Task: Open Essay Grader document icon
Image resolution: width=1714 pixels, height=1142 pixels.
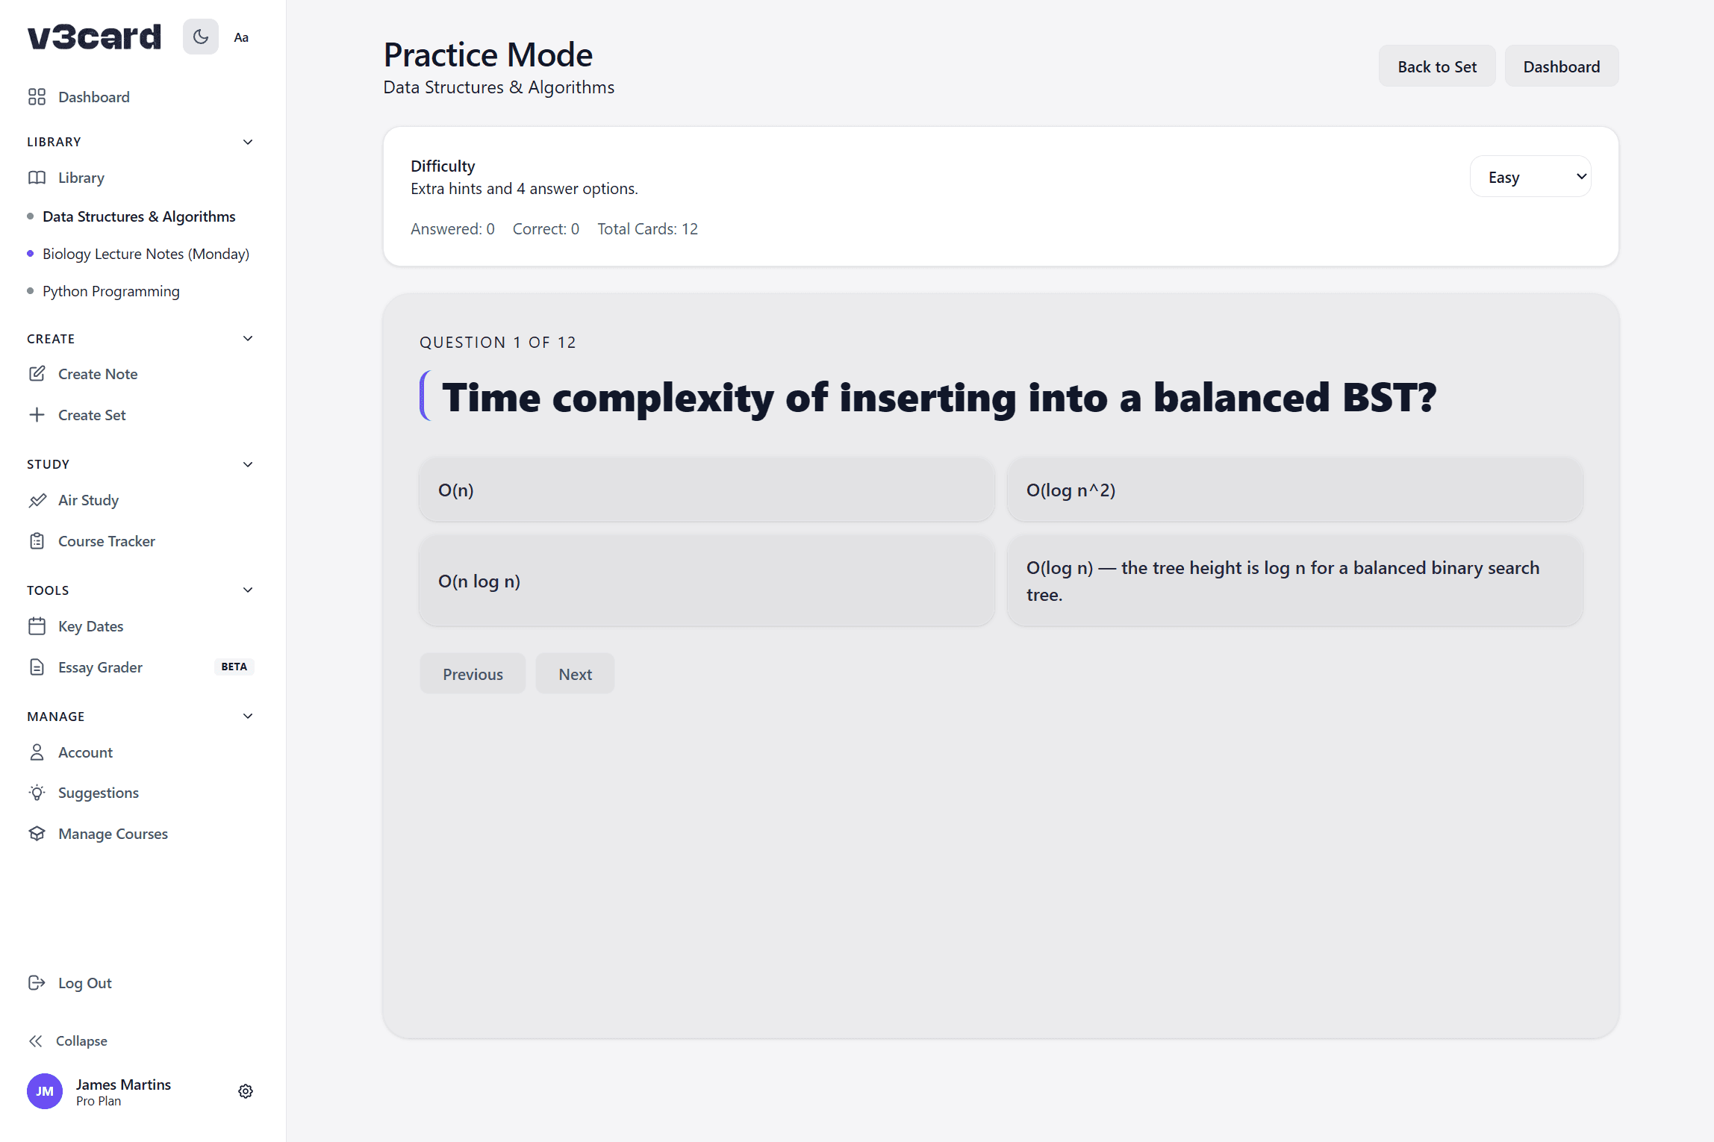Action: (x=37, y=667)
